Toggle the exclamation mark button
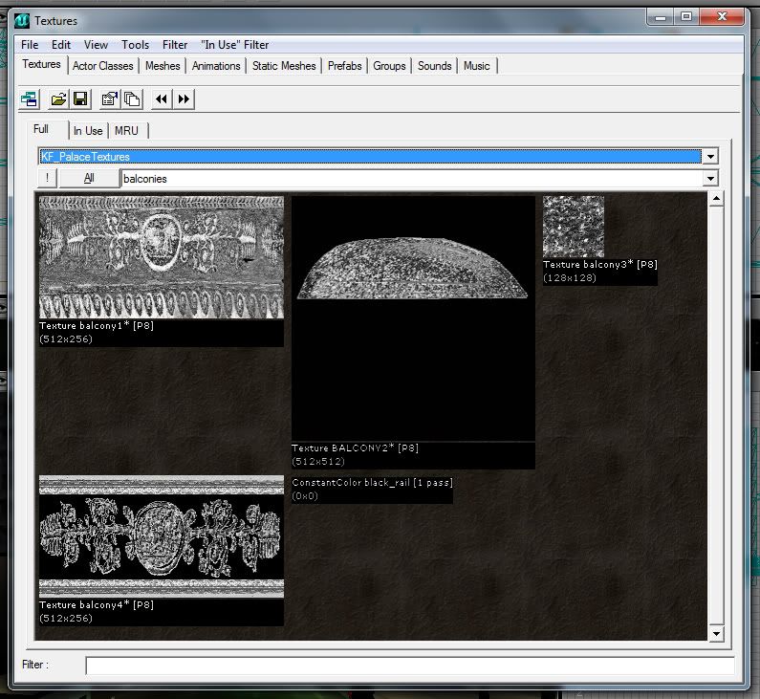Viewport: 760px width, 699px height. click(47, 178)
